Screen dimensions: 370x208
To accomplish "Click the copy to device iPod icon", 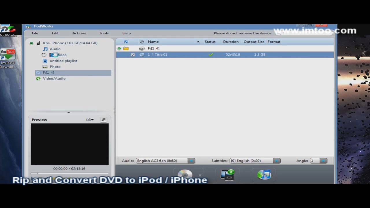I will (227, 175).
